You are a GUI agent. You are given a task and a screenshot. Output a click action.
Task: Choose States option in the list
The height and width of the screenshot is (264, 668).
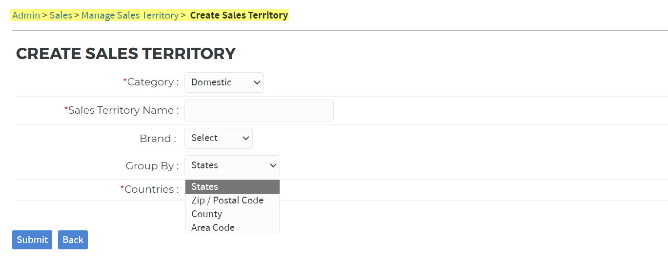tap(232, 187)
